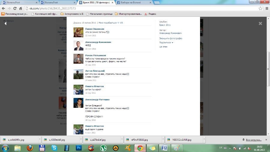Open Photoshop from the taskbar
This screenshot has width=270, height=152.
(x=79, y=148)
